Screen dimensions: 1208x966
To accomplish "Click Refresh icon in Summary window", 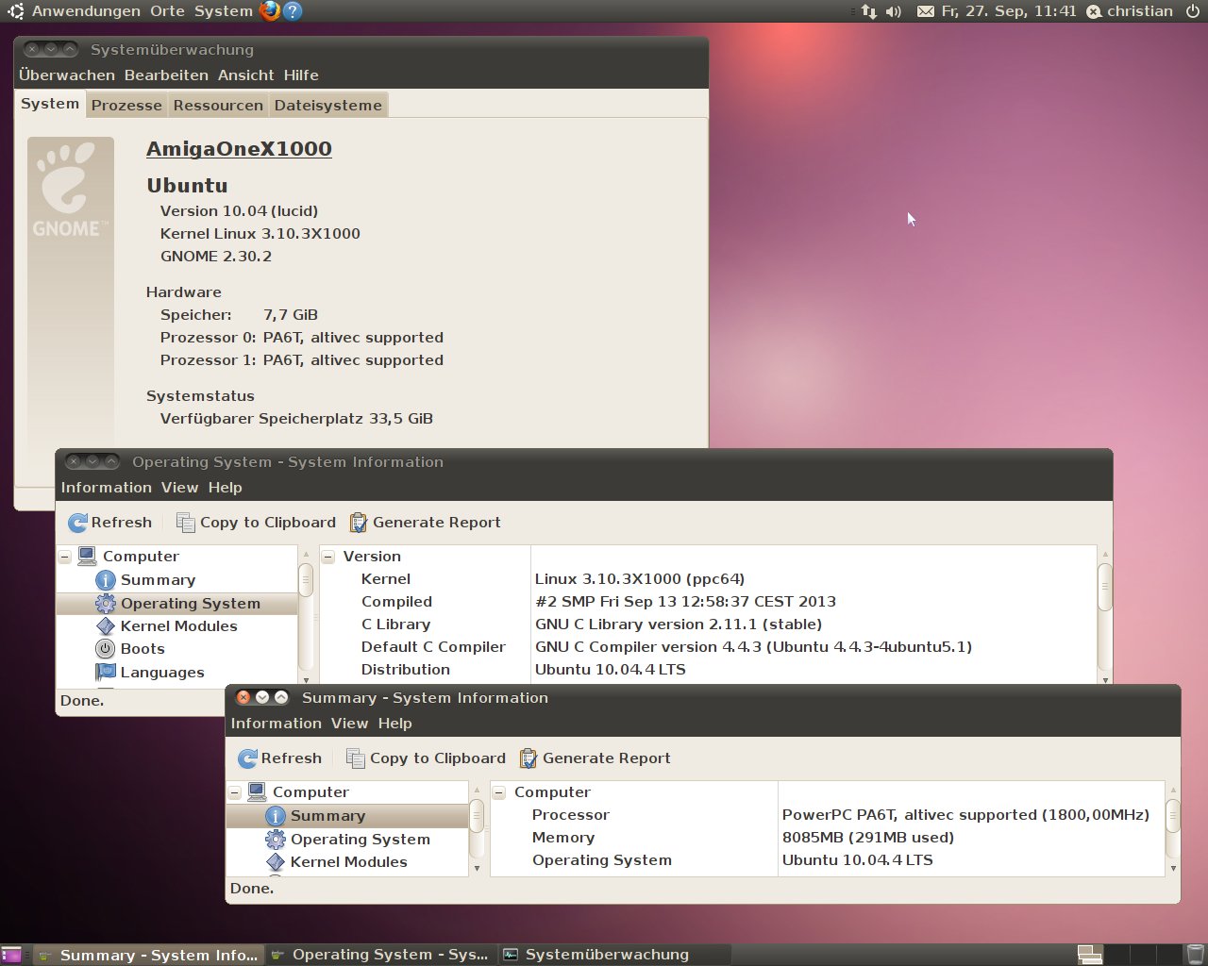I will tap(248, 758).
